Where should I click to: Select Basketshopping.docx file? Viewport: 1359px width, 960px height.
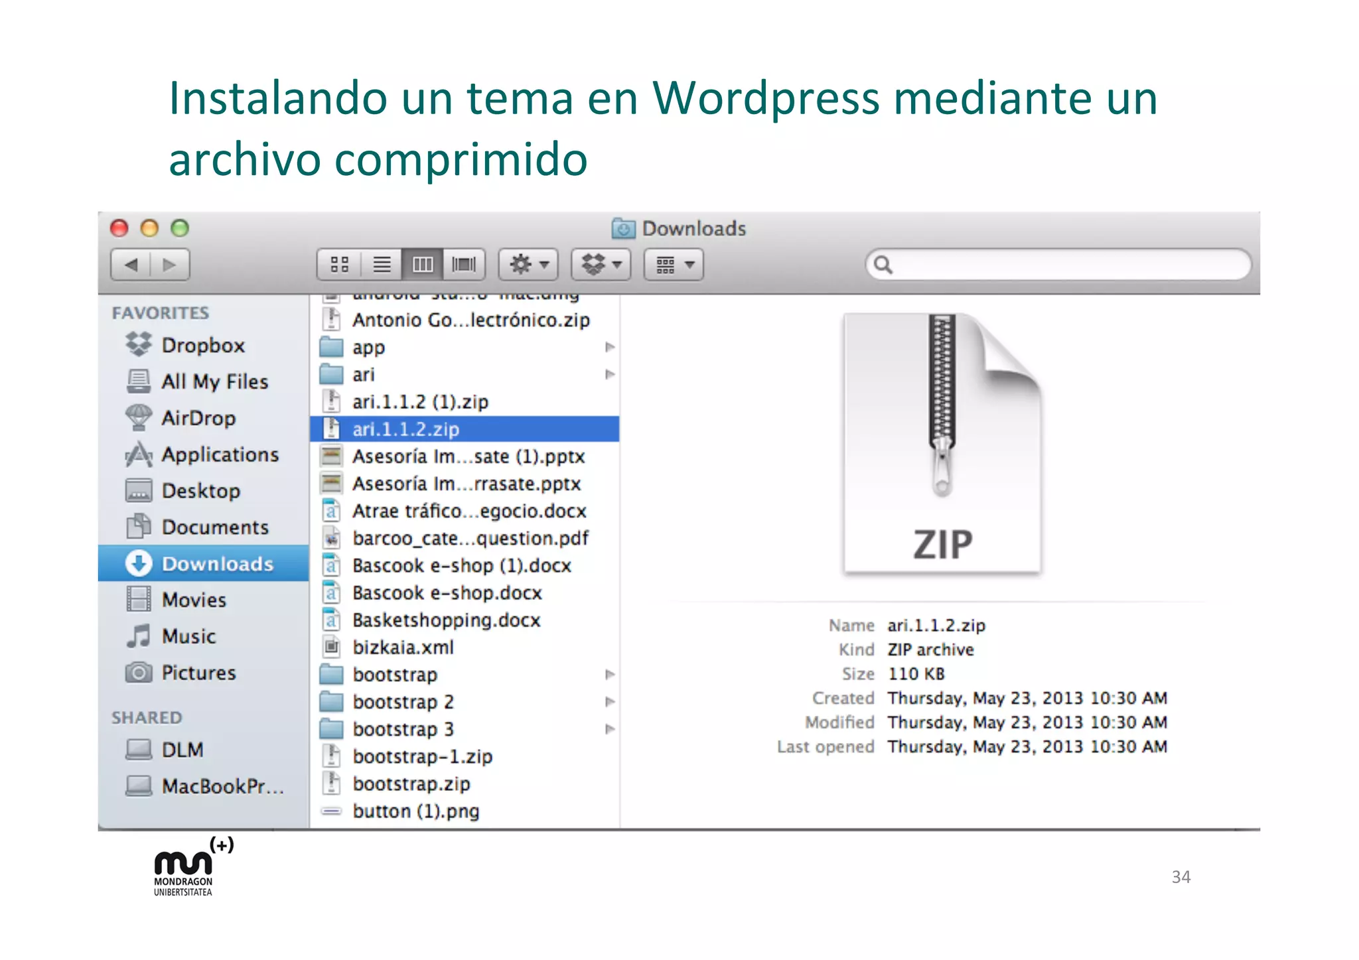465,620
